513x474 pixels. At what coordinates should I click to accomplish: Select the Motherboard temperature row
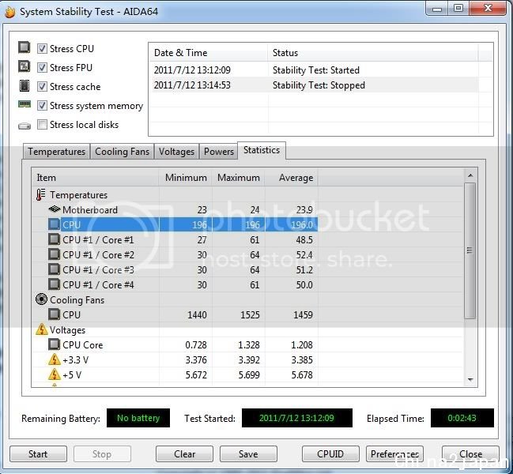175,209
